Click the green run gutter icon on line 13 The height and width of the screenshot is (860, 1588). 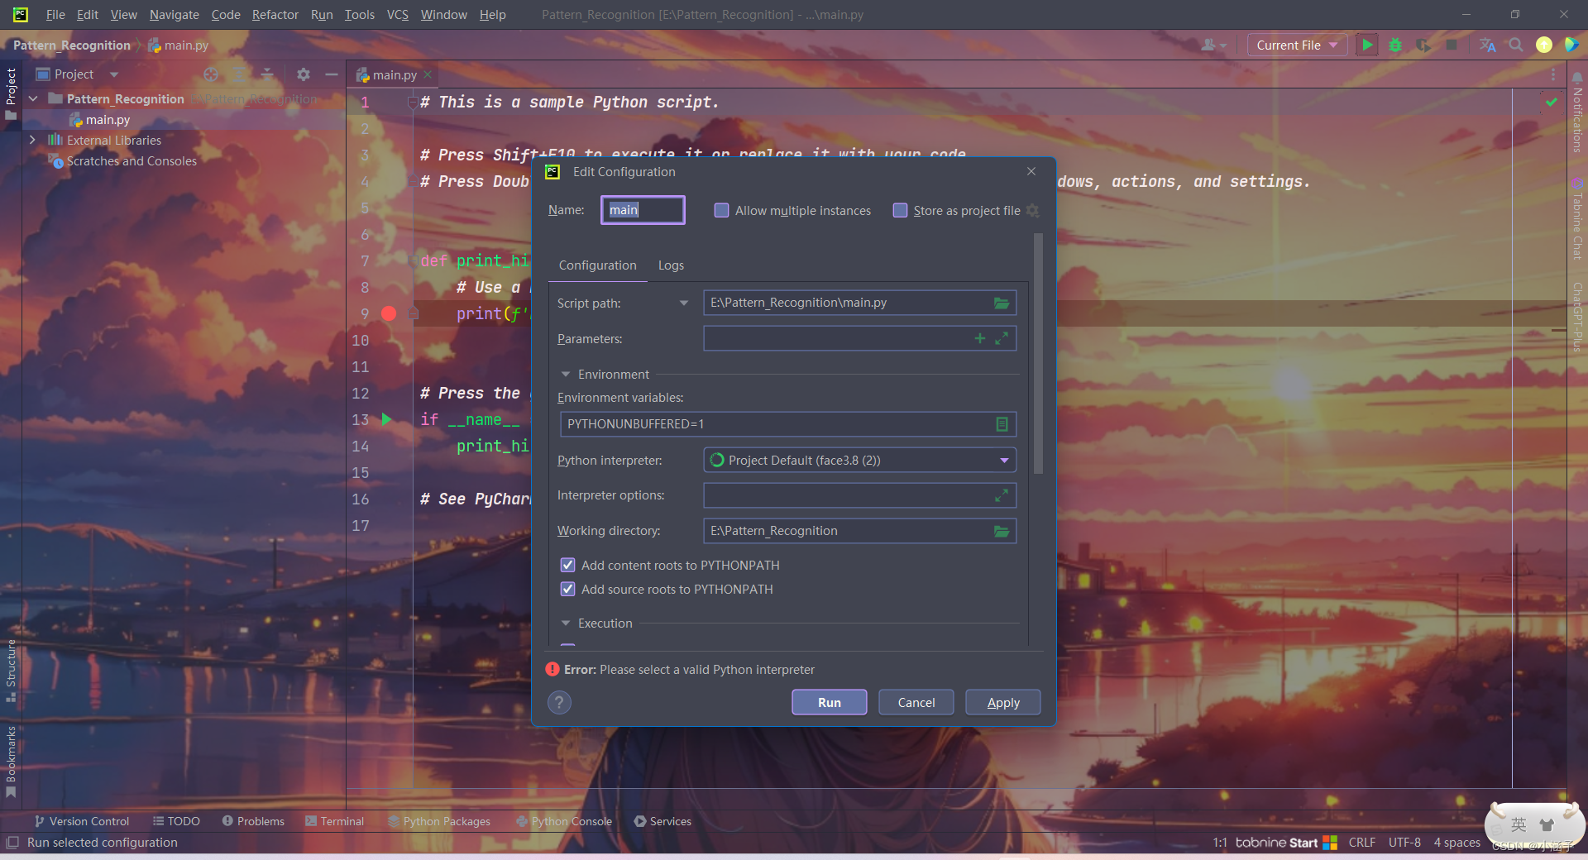(x=387, y=420)
